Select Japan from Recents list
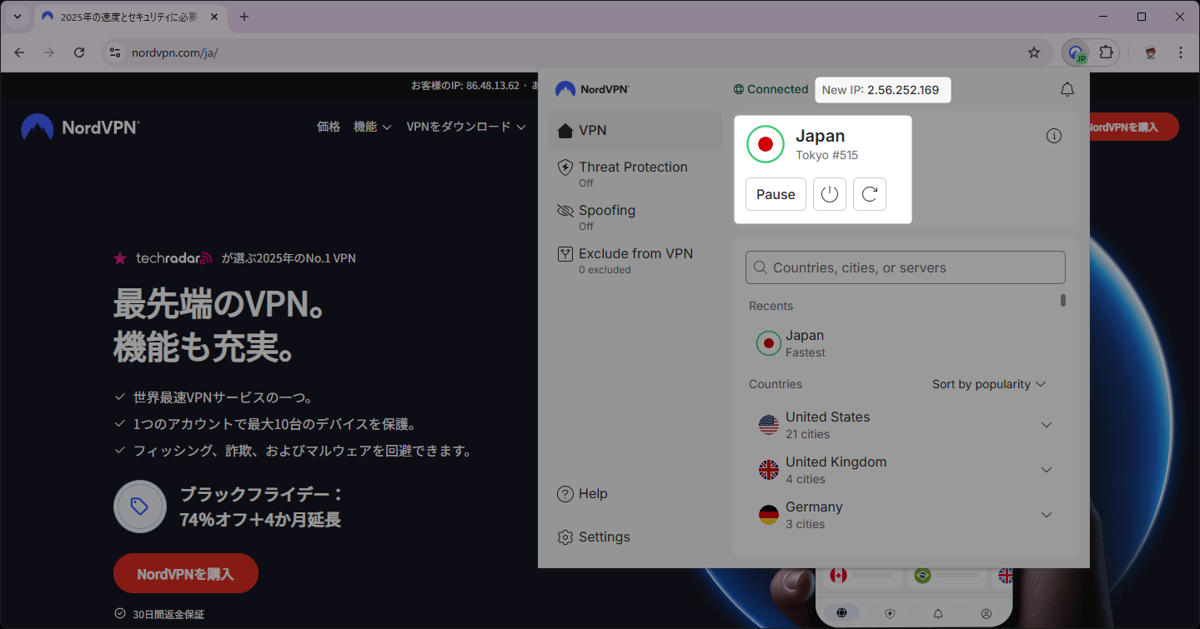This screenshot has width=1200, height=629. (x=805, y=343)
